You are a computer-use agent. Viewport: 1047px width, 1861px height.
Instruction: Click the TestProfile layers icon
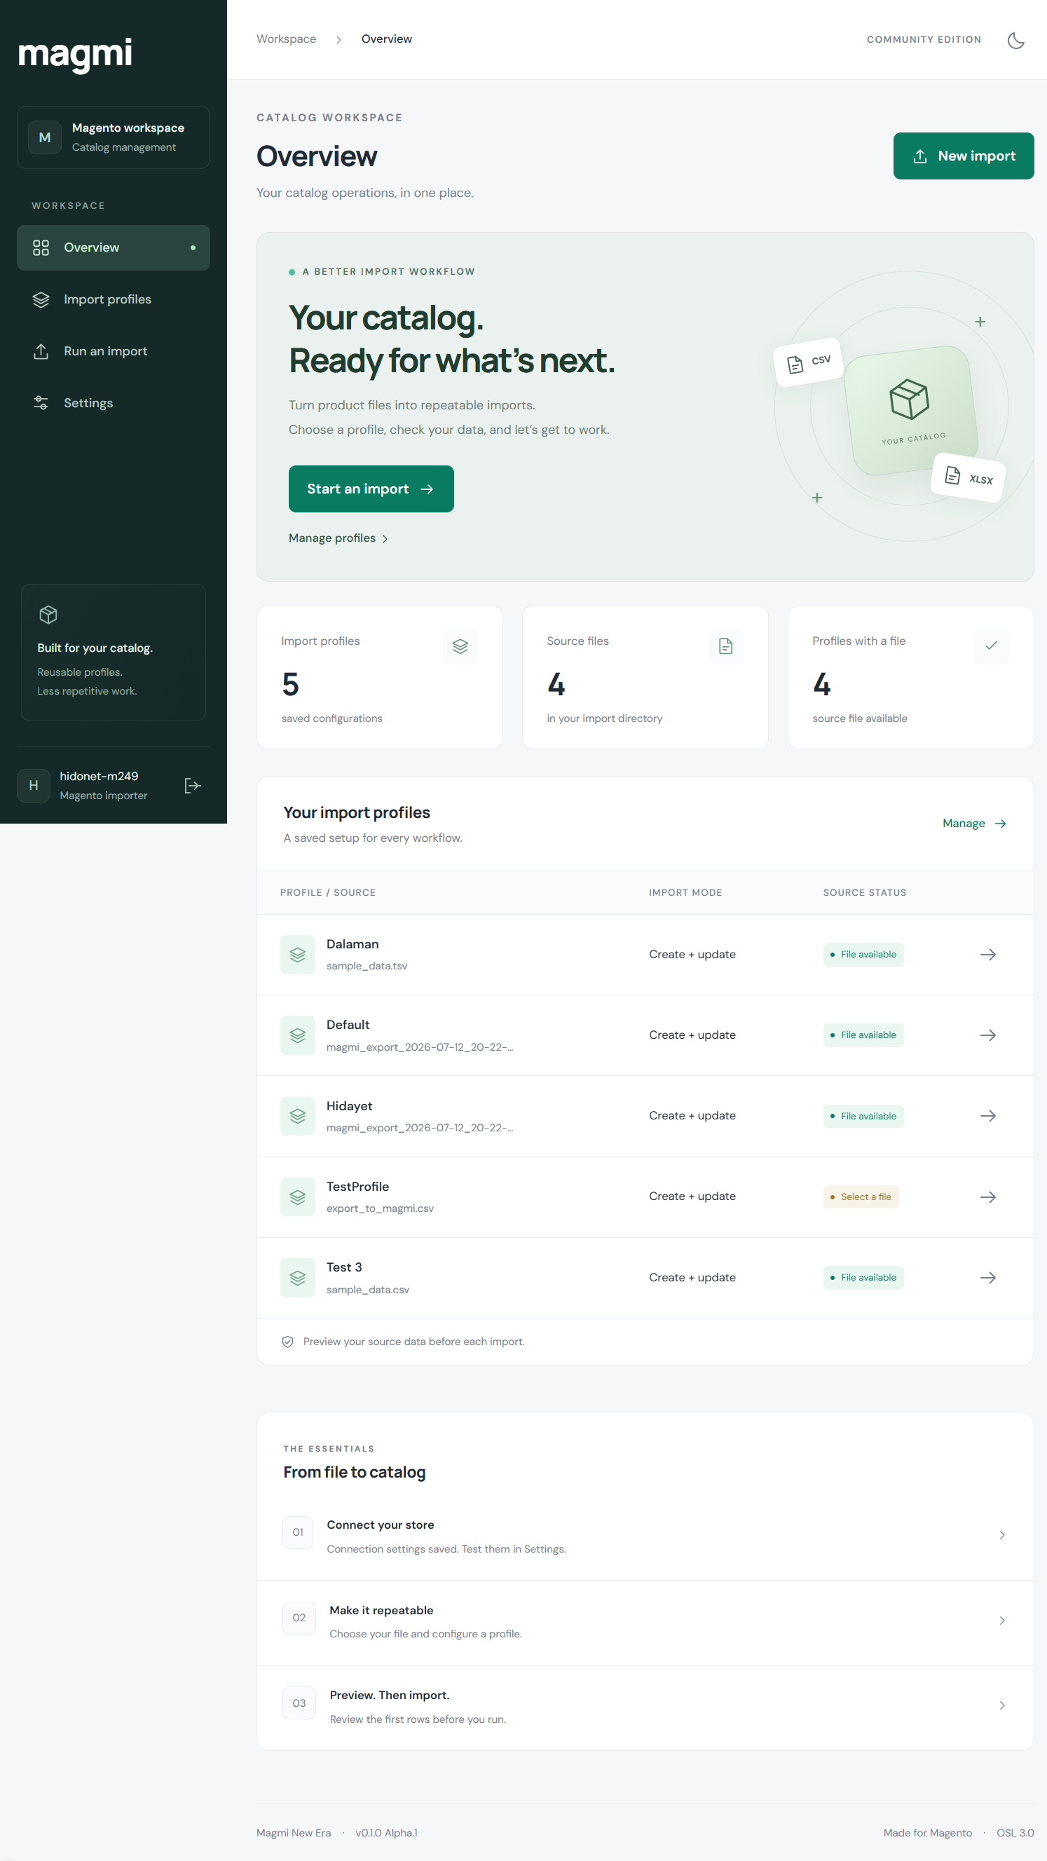click(x=298, y=1197)
